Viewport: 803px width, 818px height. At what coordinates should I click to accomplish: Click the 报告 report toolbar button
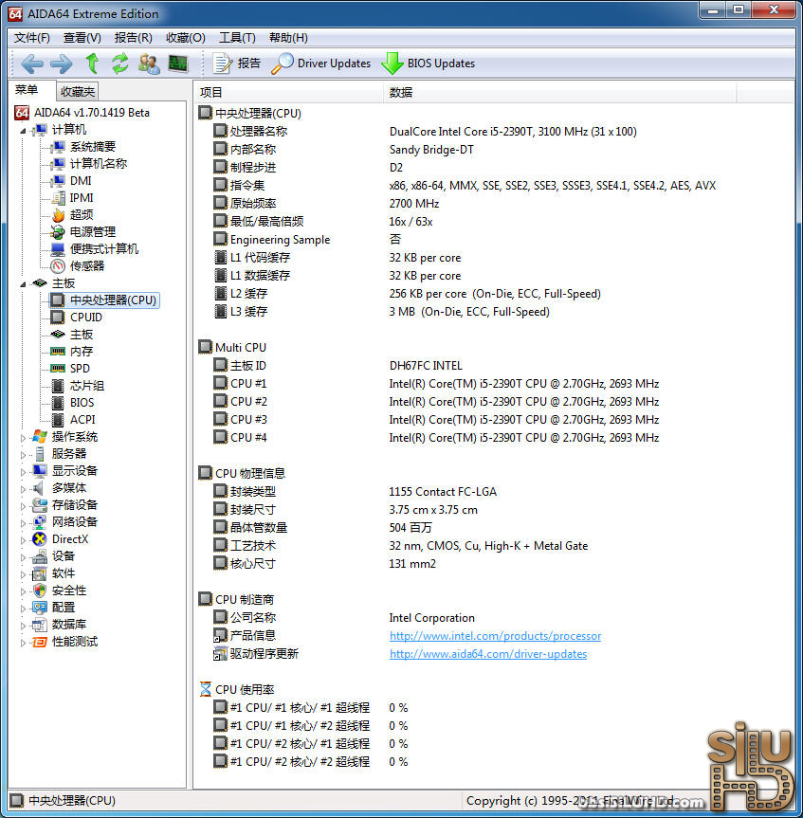click(x=236, y=64)
